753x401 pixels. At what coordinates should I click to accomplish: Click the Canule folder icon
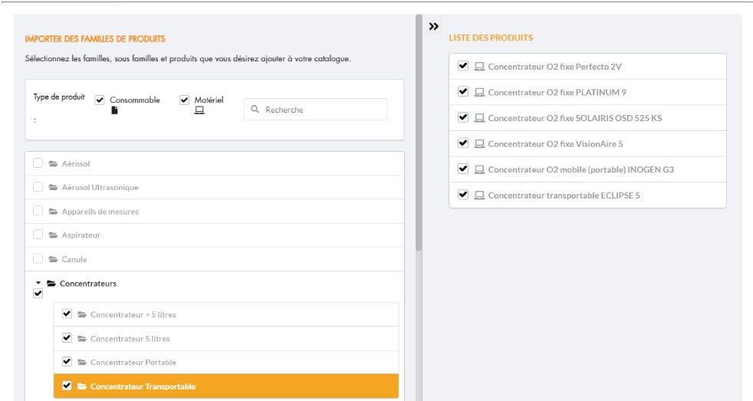(x=54, y=259)
